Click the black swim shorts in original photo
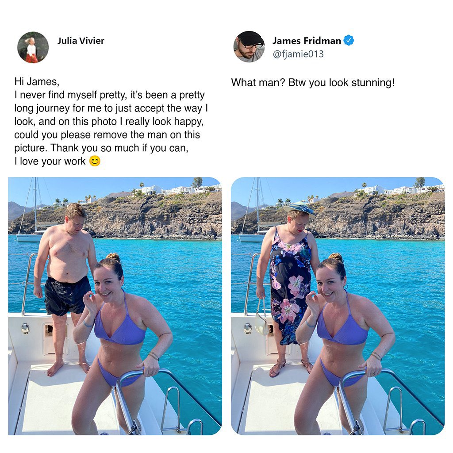The width and height of the screenshot is (453, 453). [x=67, y=296]
